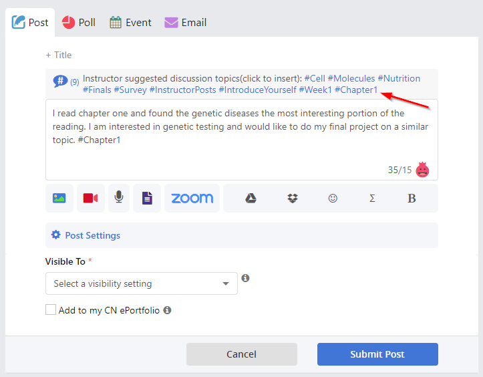Select the red video camera icon
The width and height of the screenshot is (483, 377).
[91, 199]
